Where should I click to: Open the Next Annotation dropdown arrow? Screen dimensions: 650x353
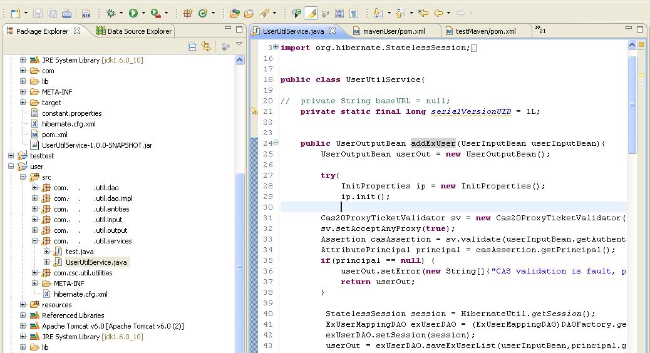(x=389, y=13)
